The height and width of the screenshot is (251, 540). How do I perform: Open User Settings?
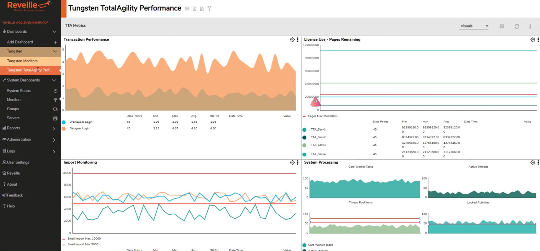pos(16,162)
